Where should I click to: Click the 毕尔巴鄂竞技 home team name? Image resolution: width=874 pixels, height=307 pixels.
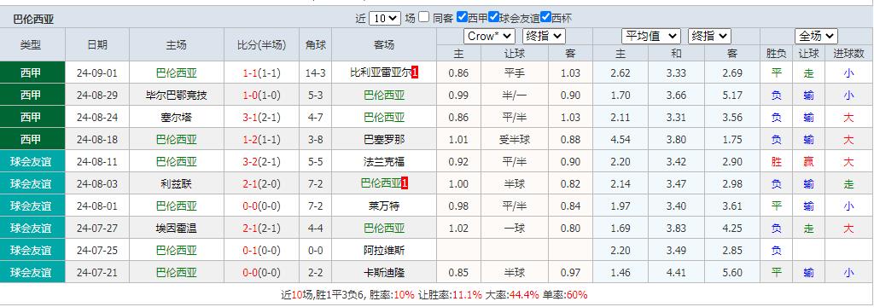tap(176, 96)
